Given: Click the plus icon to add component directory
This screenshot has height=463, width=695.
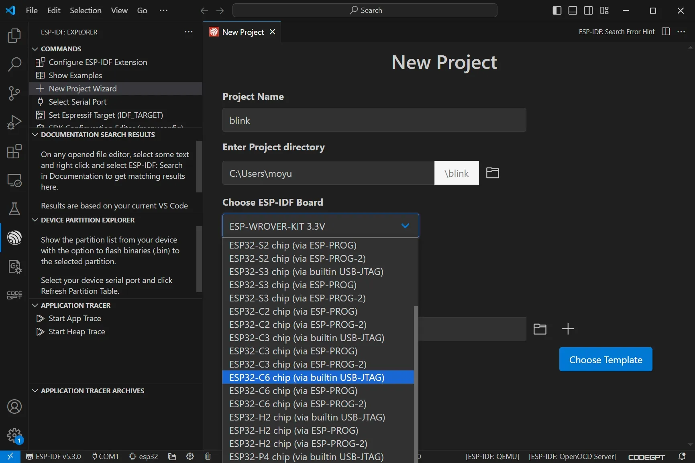Looking at the screenshot, I should pos(568,329).
